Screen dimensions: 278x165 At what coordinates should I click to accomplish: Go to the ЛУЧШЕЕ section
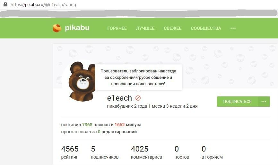[x=145, y=28]
